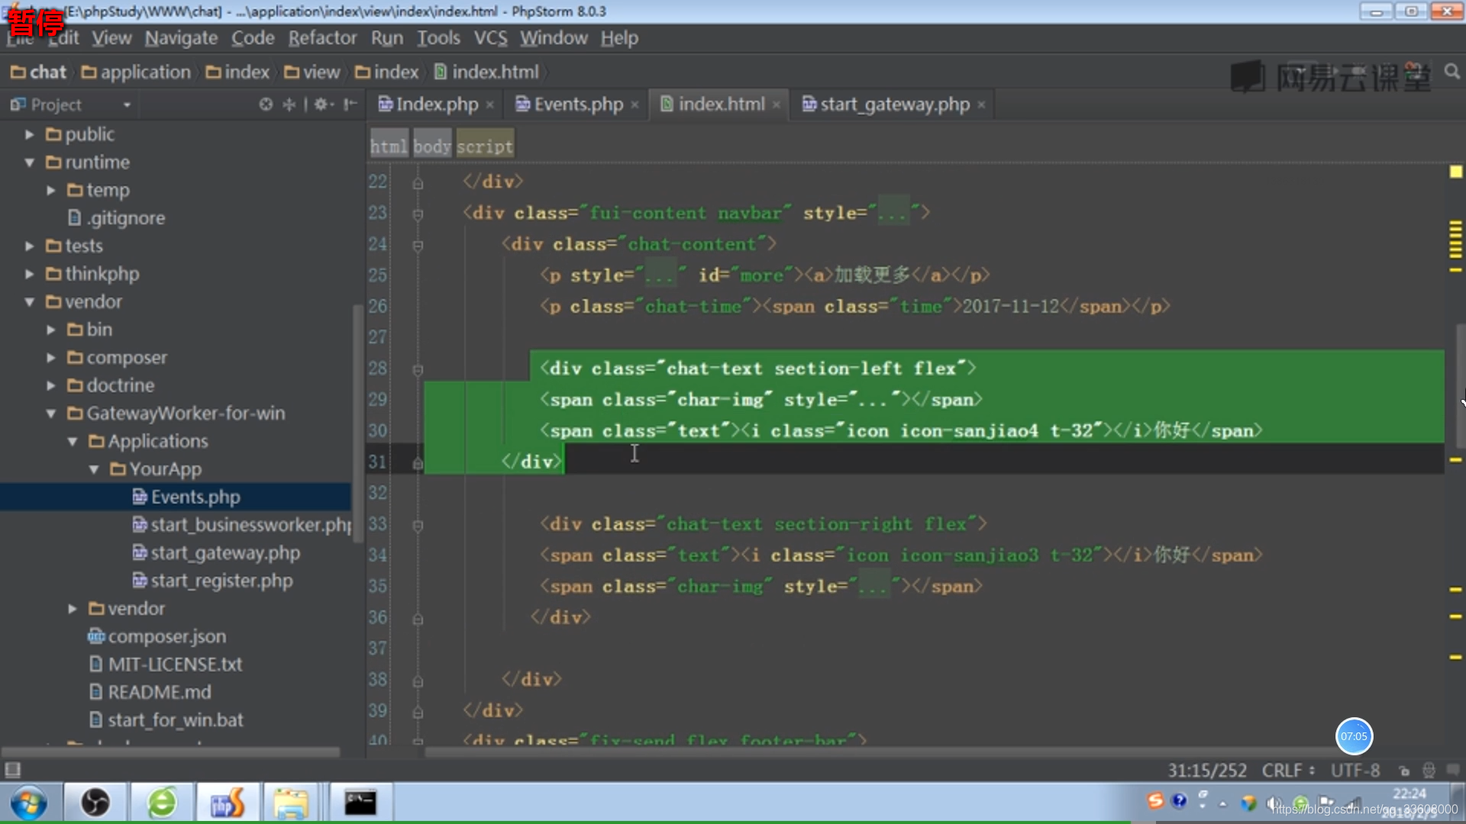
Task: Click the 31:15/252 cursor position indicator
Action: coord(1206,771)
